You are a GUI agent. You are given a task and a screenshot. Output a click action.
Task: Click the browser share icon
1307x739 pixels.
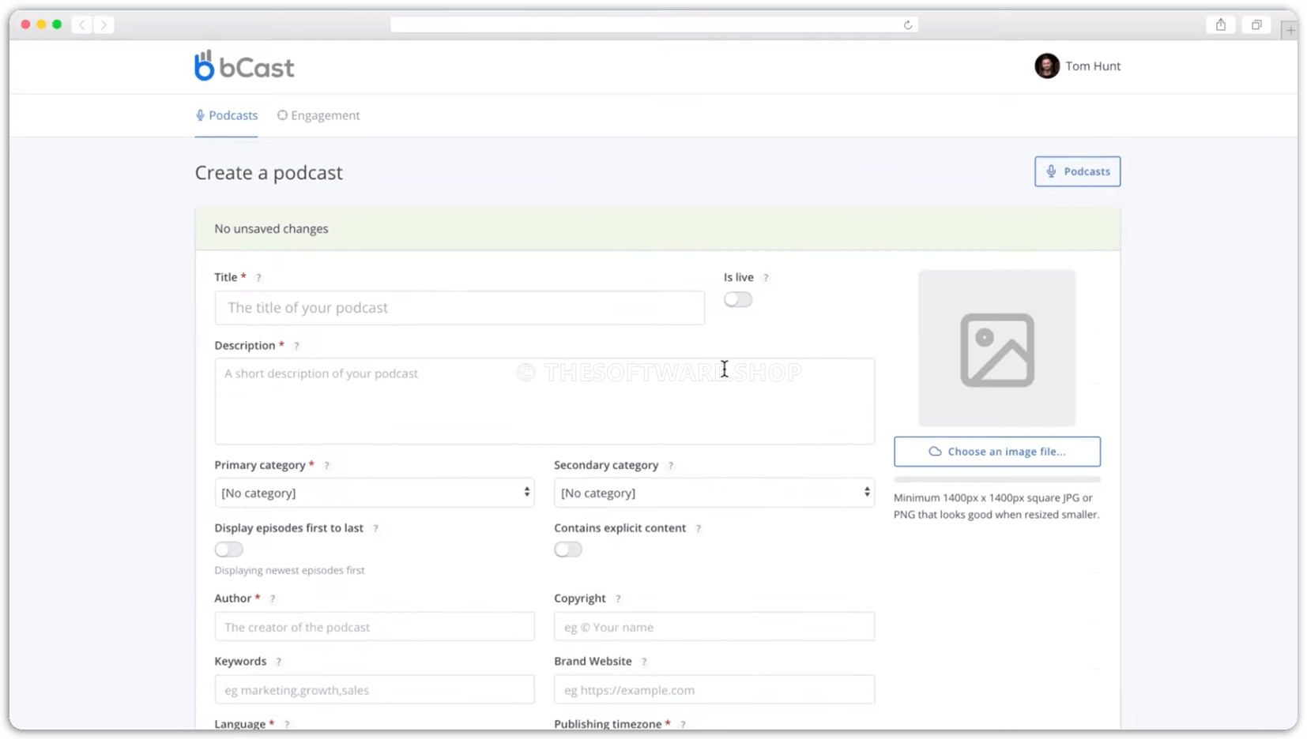pos(1221,24)
